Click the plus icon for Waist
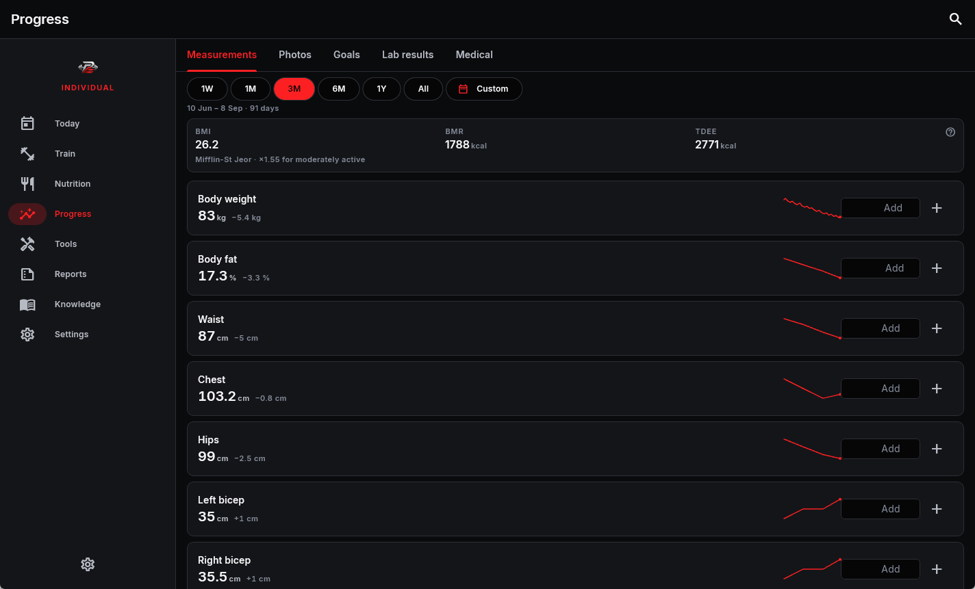The width and height of the screenshot is (975, 589). (x=937, y=328)
